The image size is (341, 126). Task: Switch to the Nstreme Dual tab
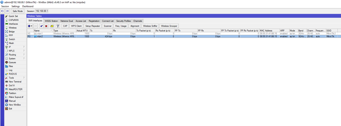pyautogui.click(x=67, y=21)
